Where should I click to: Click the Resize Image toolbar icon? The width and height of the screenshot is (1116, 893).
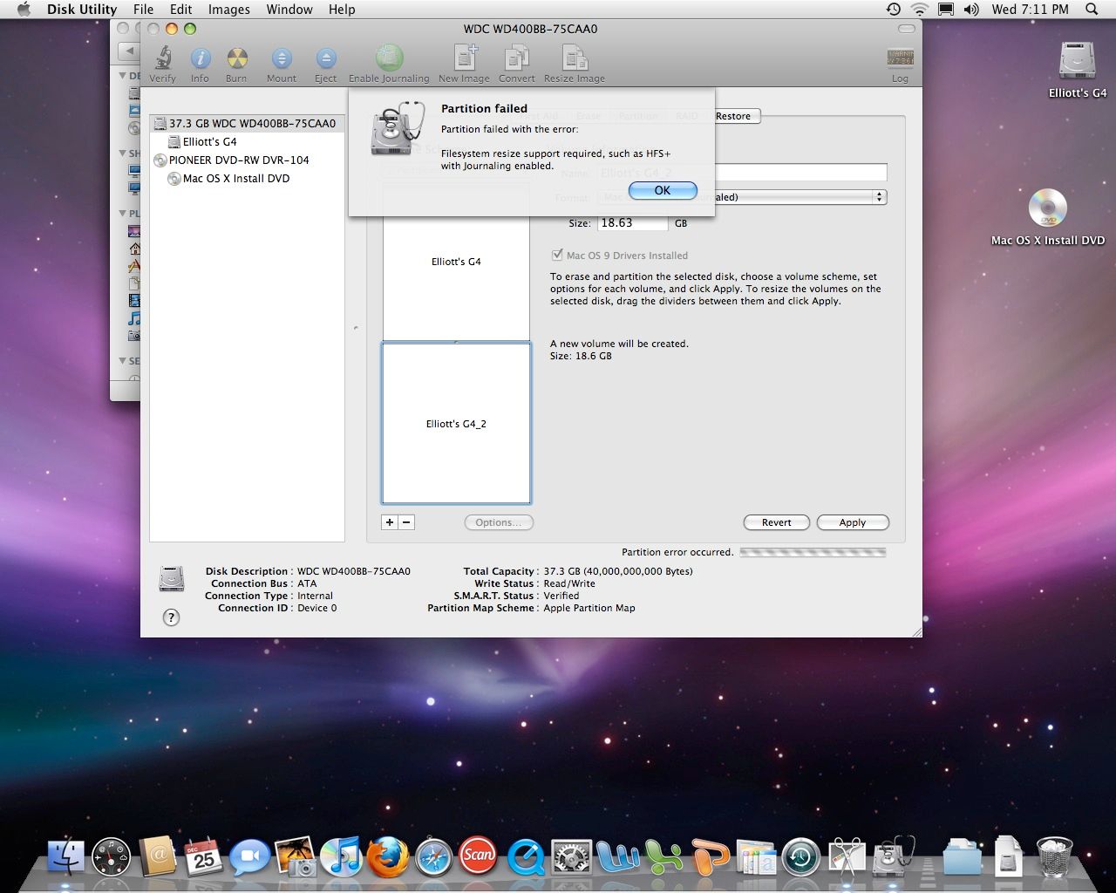coord(574,58)
